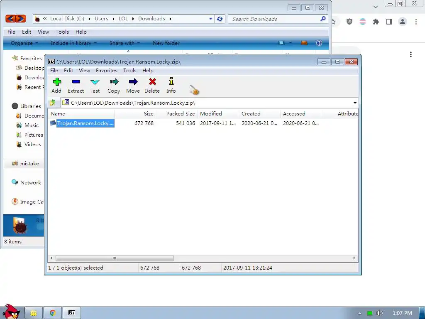The height and width of the screenshot is (319, 425).
Task: Click the left scroll arrow in 7-Zip list
Action: click(x=51, y=258)
